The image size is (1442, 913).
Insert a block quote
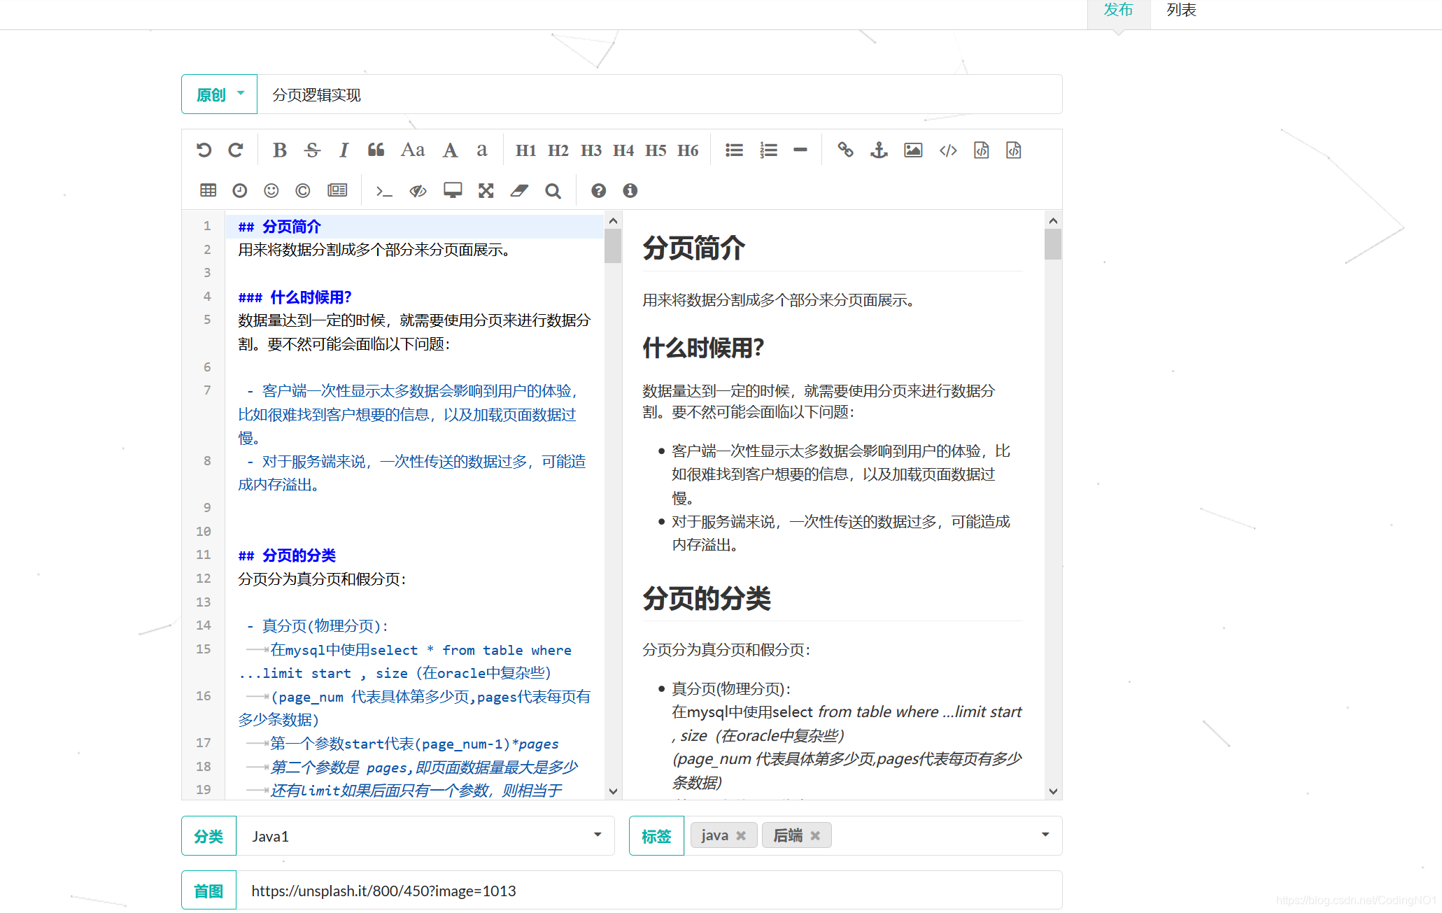click(376, 150)
